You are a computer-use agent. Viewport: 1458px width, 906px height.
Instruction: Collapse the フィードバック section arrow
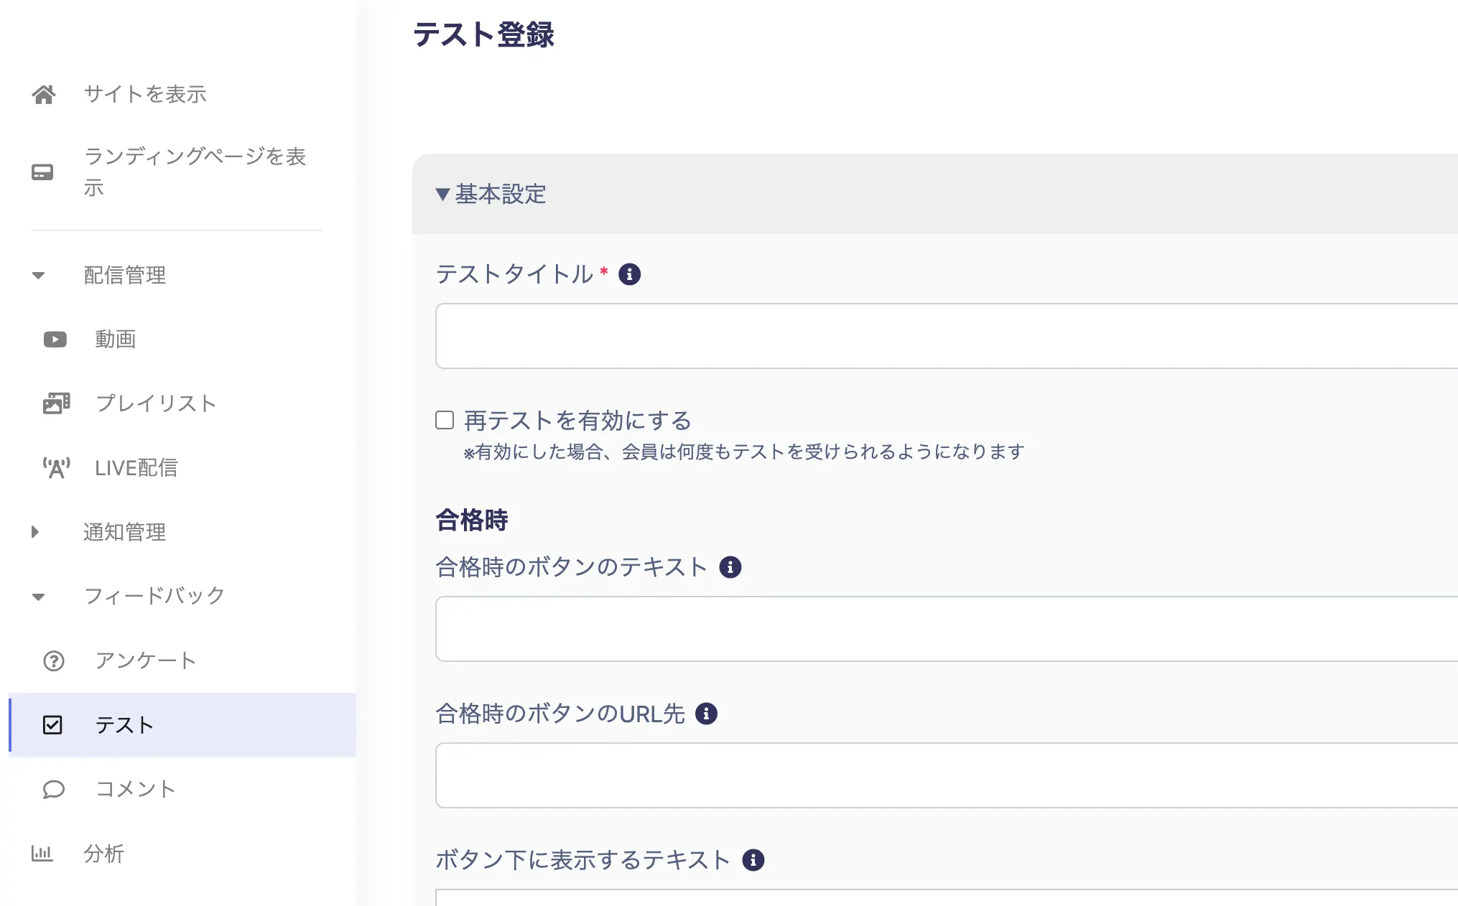pyautogui.click(x=39, y=597)
